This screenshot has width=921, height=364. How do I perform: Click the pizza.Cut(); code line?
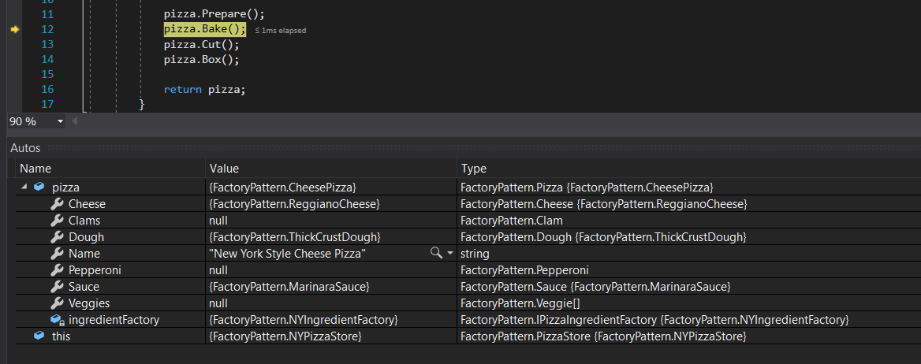[202, 44]
